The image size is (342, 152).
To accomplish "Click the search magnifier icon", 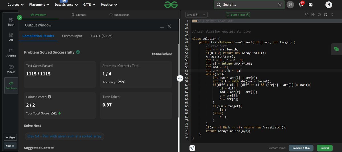I will pyautogui.click(x=219, y=5).
